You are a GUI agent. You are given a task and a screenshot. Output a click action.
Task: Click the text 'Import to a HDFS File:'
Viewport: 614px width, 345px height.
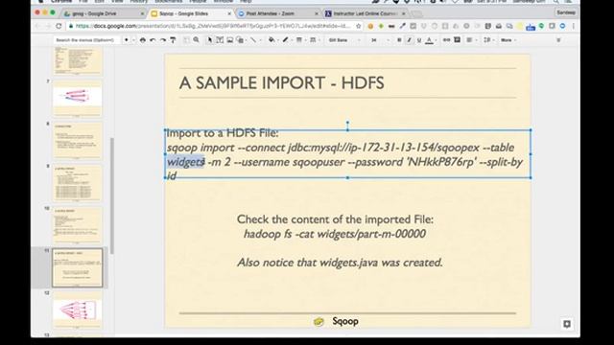tap(223, 133)
